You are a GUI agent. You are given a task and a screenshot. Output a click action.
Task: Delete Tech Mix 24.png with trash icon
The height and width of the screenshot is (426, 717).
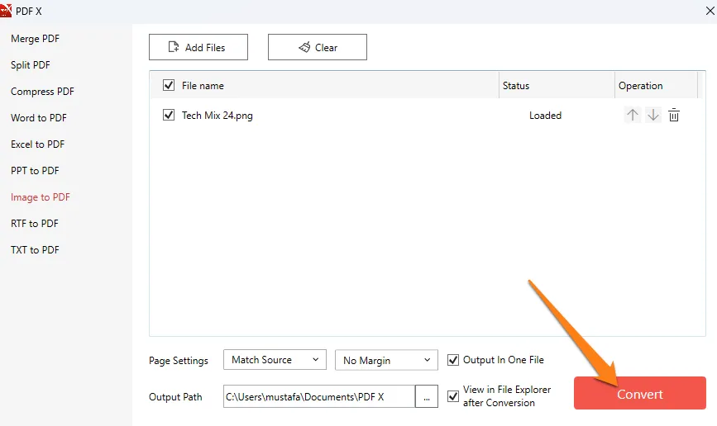(673, 115)
